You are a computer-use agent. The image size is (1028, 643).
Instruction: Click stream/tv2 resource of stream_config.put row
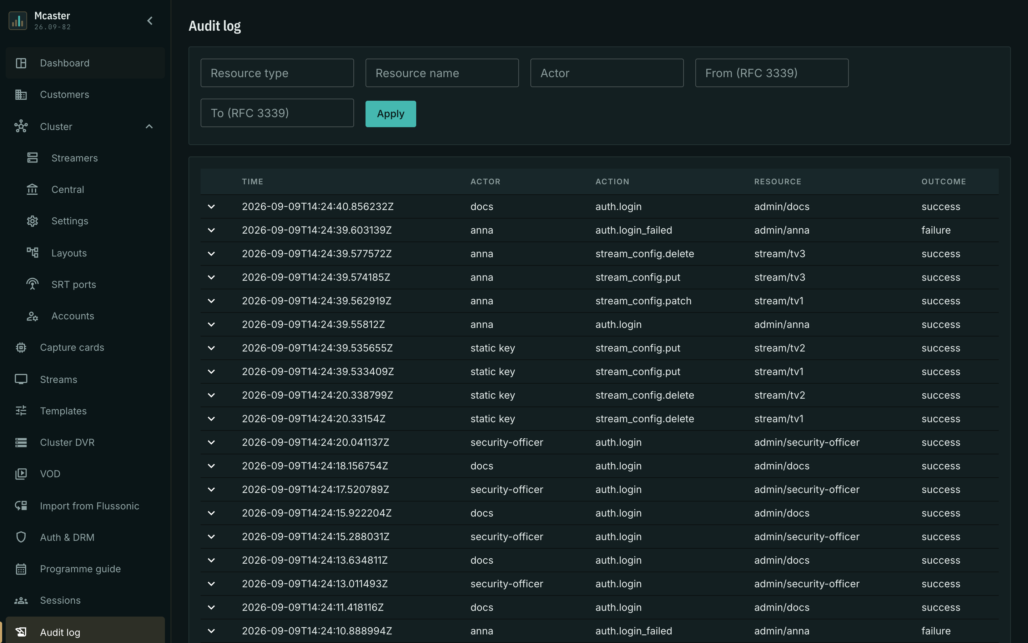tap(780, 348)
